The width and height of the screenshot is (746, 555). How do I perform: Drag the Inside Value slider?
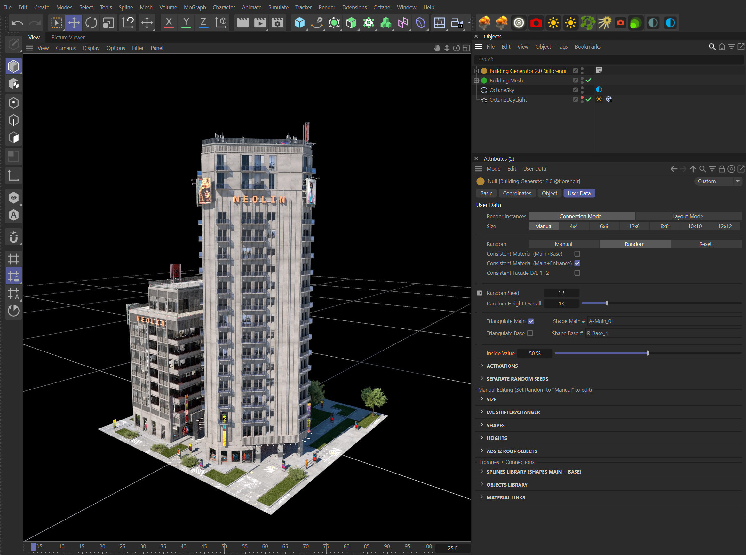[x=647, y=353]
